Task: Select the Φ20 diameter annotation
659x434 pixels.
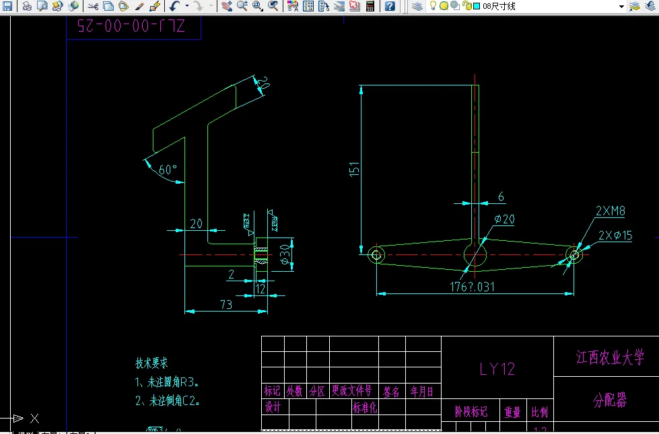Action: 504,219
